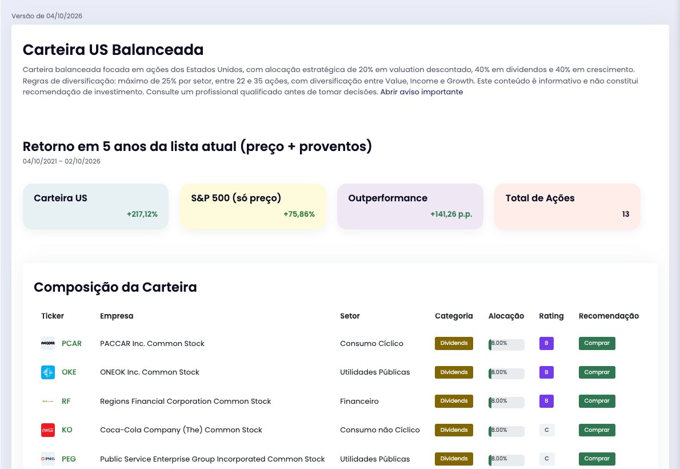This screenshot has width=680, height=469.
Task: Click Comprar button for Public Service Enterprise row
Action: tap(597, 459)
